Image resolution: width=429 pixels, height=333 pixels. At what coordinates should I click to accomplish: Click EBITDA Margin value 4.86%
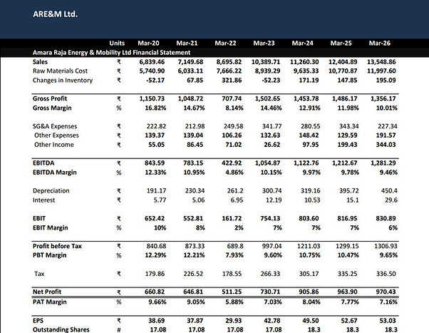click(x=234, y=173)
